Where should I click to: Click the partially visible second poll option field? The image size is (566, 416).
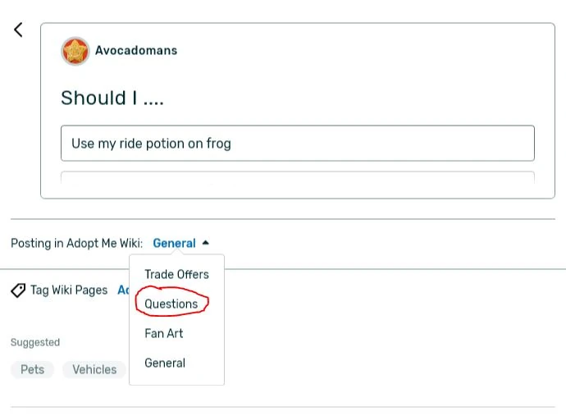click(x=297, y=177)
